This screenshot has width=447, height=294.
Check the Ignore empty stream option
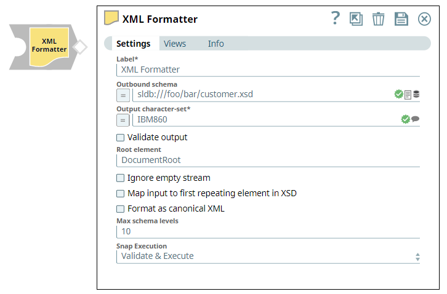pos(121,178)
